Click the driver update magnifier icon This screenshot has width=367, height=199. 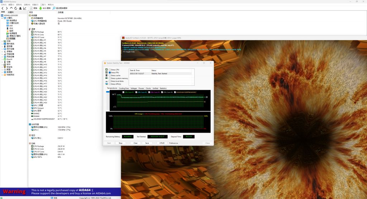click(54, 8)
